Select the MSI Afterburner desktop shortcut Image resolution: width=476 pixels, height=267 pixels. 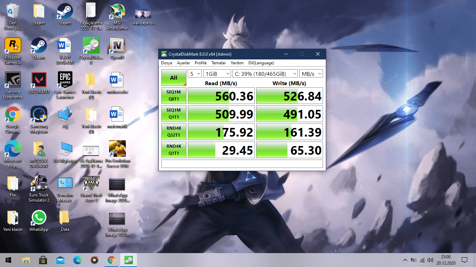[x=117, y=17]
